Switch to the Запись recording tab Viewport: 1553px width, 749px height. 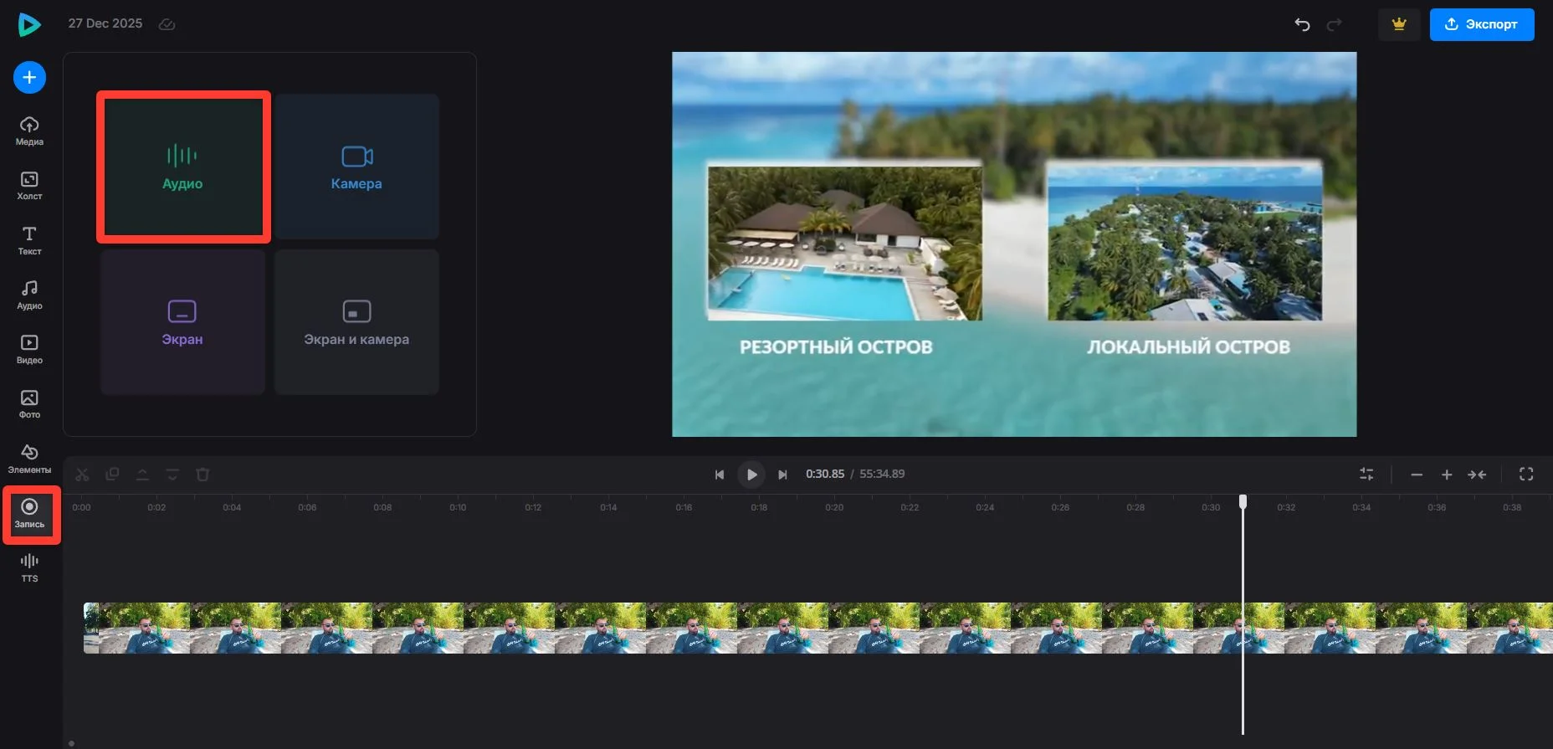pos(29,513)
